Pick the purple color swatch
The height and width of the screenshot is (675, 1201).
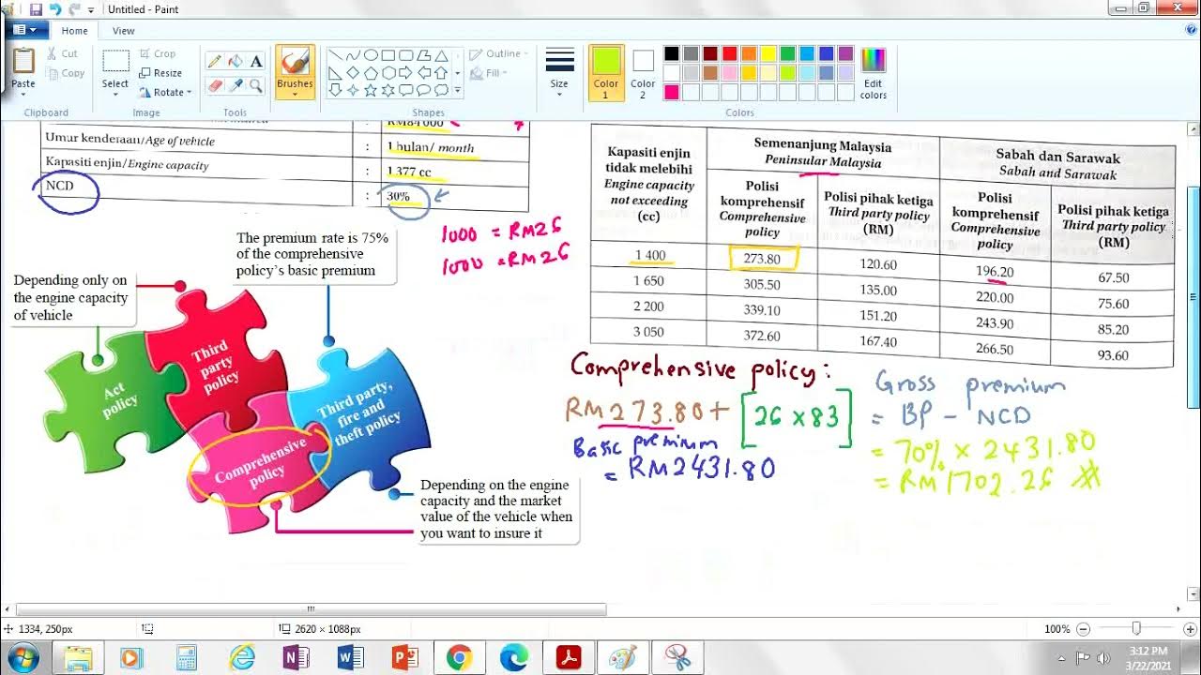845,53
